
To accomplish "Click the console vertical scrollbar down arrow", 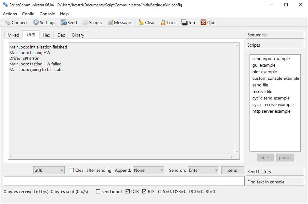I will [237, 151].
